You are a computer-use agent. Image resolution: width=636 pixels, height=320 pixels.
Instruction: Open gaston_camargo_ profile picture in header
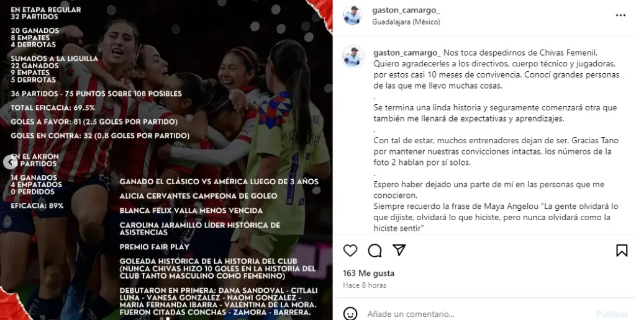pos(353,16)
